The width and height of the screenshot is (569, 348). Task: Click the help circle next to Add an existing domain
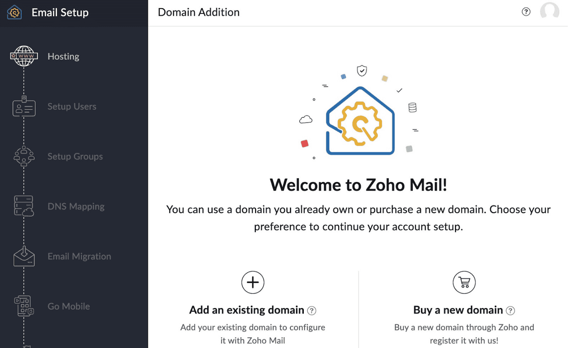click(x=312, y=310)
